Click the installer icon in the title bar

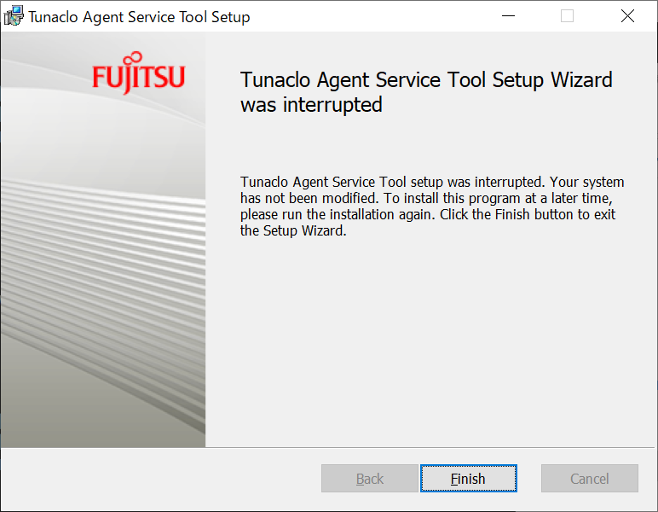click(14, 16)
